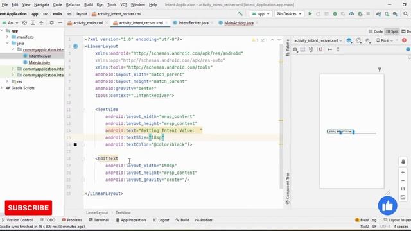Click black color swatch in editor gutter
Screen dimensions: 411x231
75,144
